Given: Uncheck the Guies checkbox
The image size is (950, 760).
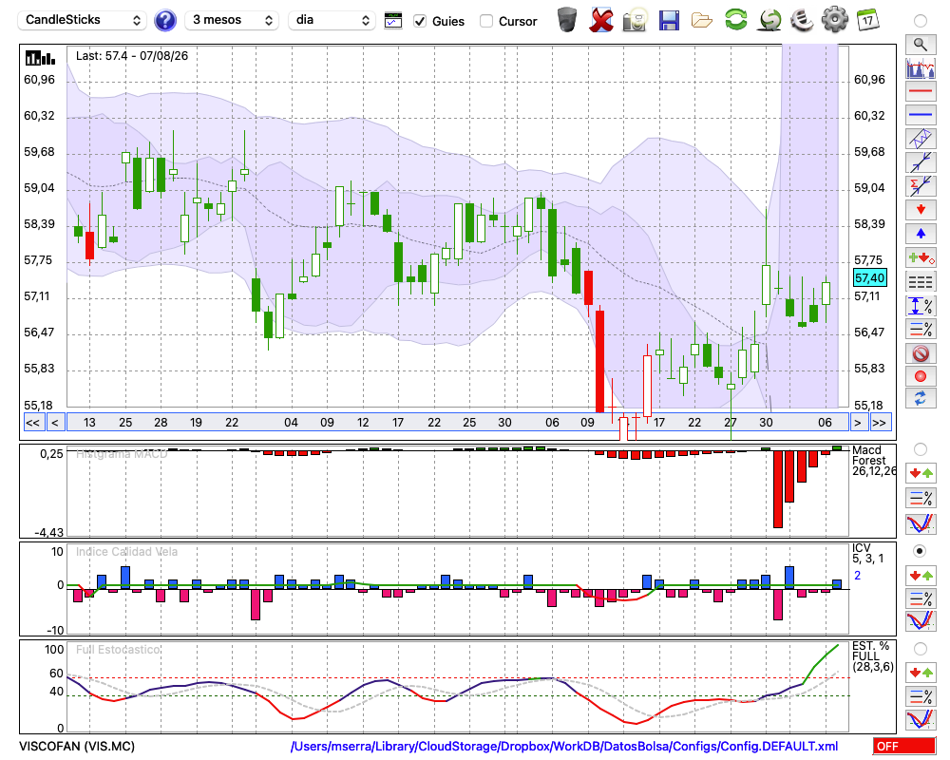Looking at the screenshot, I should click(x=419, y=21).
